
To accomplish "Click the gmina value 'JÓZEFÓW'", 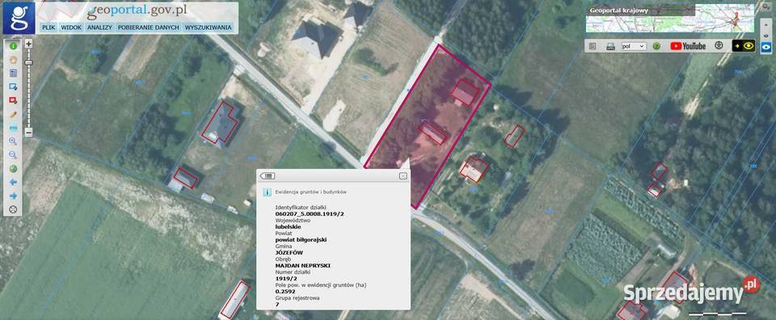I will [289, 252].
